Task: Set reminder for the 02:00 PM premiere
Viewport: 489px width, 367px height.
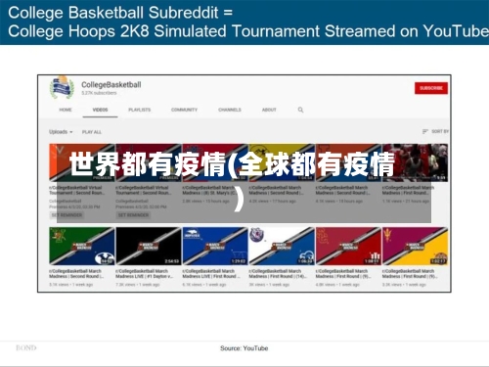Action: [133, 215]
